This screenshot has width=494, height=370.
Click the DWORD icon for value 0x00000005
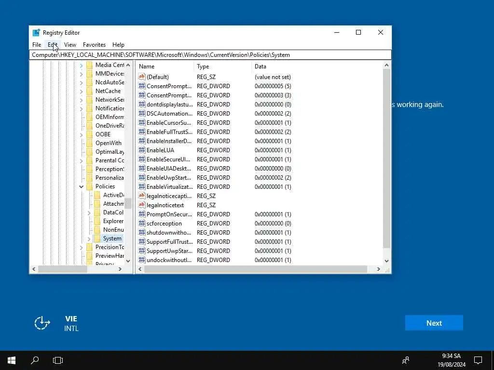tap(142, 86)
